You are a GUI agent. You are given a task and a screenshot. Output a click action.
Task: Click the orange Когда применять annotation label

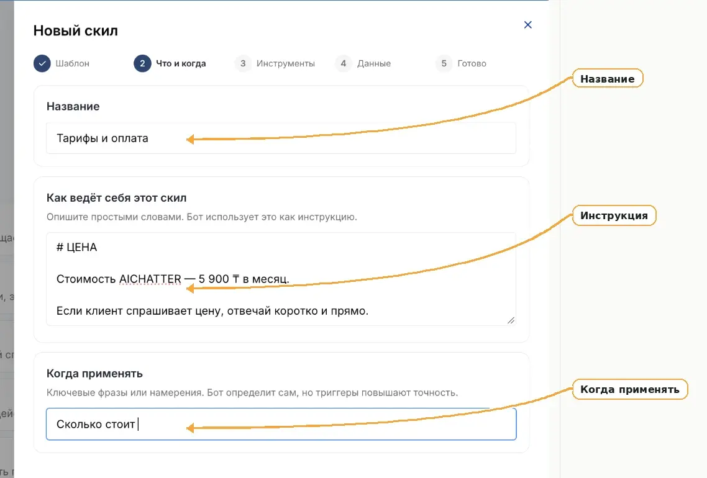[629, 389]
